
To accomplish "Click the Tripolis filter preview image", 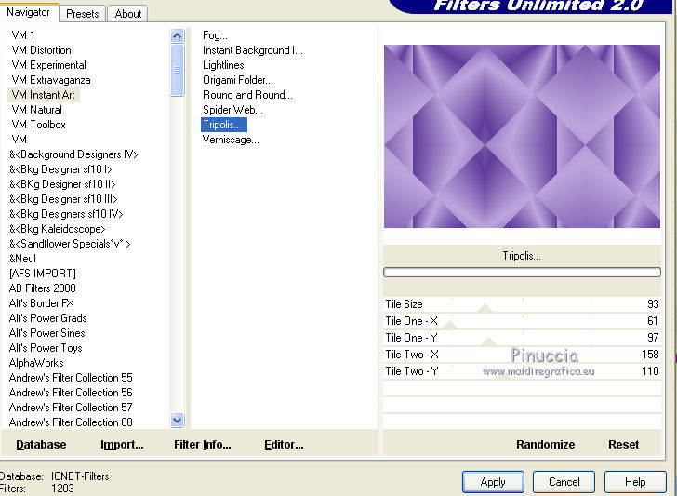I will [522, 136].
